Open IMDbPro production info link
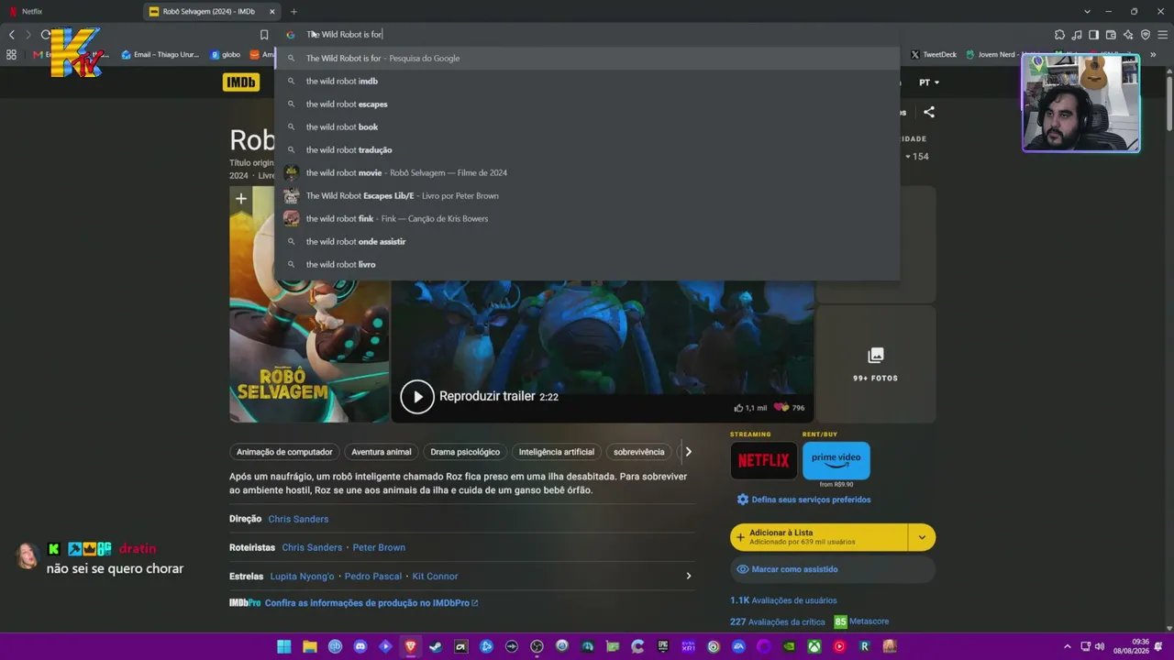1174x660 pixels. pyautogui.click(x=371, y=603)
